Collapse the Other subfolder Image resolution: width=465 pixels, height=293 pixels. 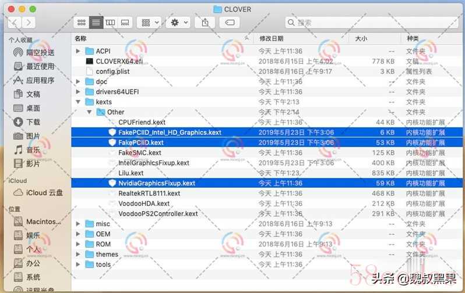coord(89,112)
